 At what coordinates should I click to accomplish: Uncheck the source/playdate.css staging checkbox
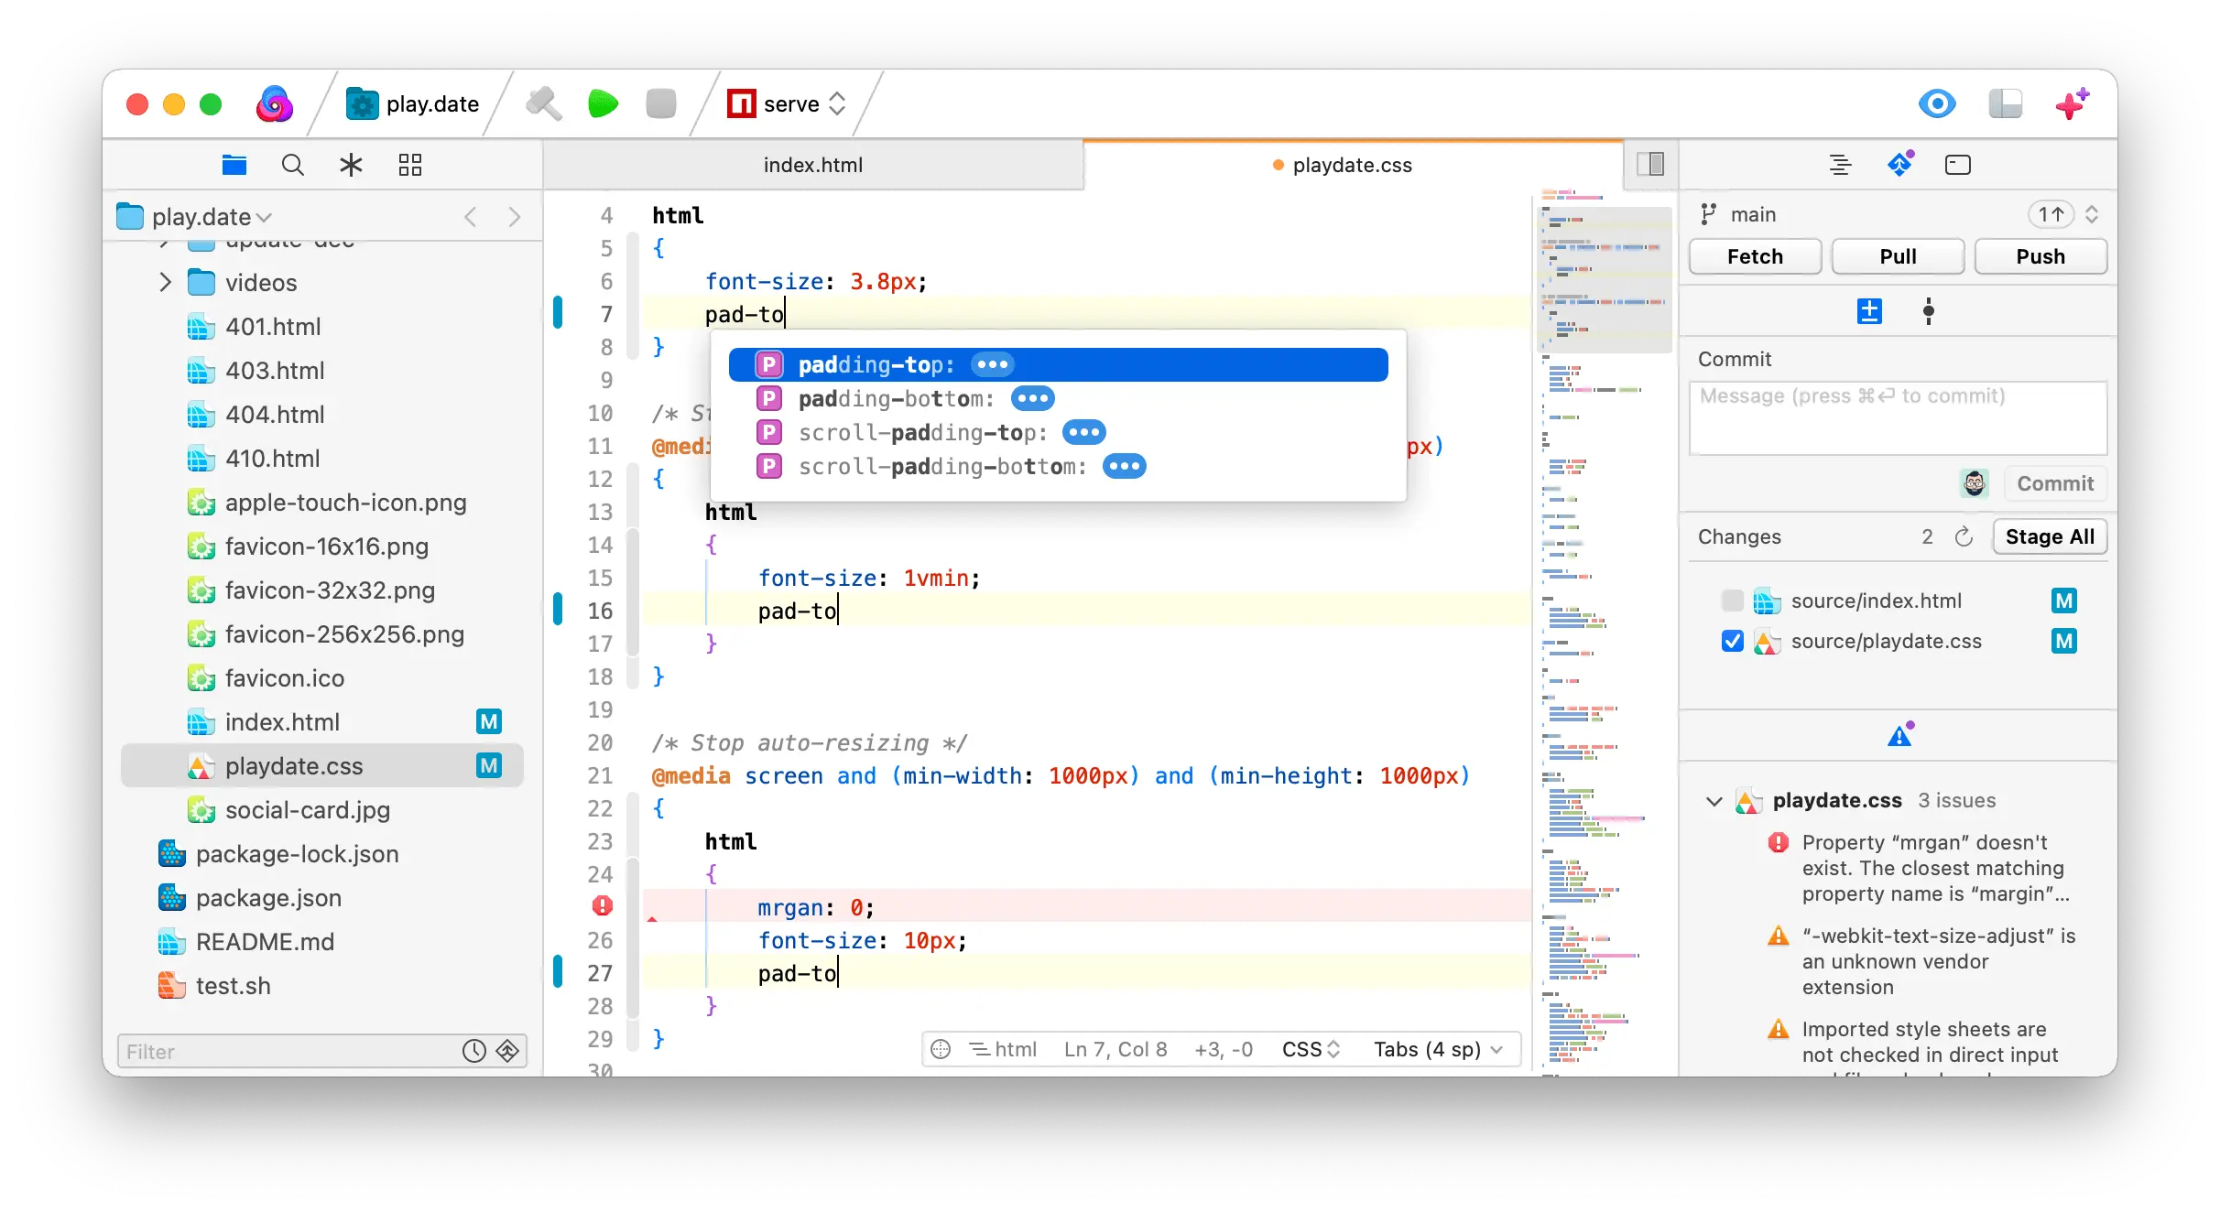pyautogui.click(x=1732, y=641)
